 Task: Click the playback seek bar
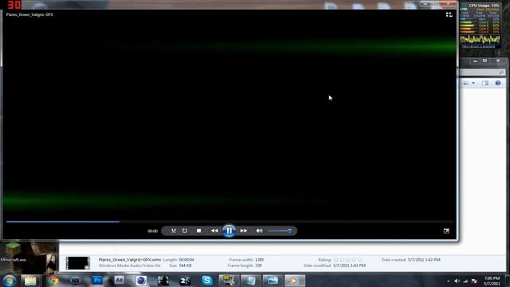(x=229, y=222)
